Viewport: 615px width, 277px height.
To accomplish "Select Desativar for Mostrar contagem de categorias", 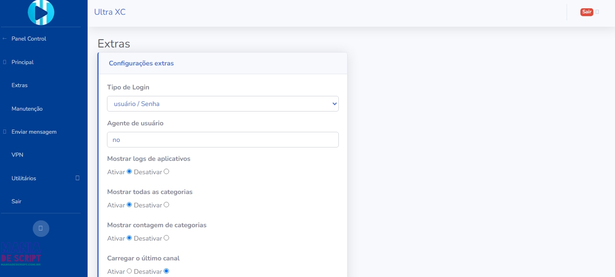I will (x=166, y=238).
